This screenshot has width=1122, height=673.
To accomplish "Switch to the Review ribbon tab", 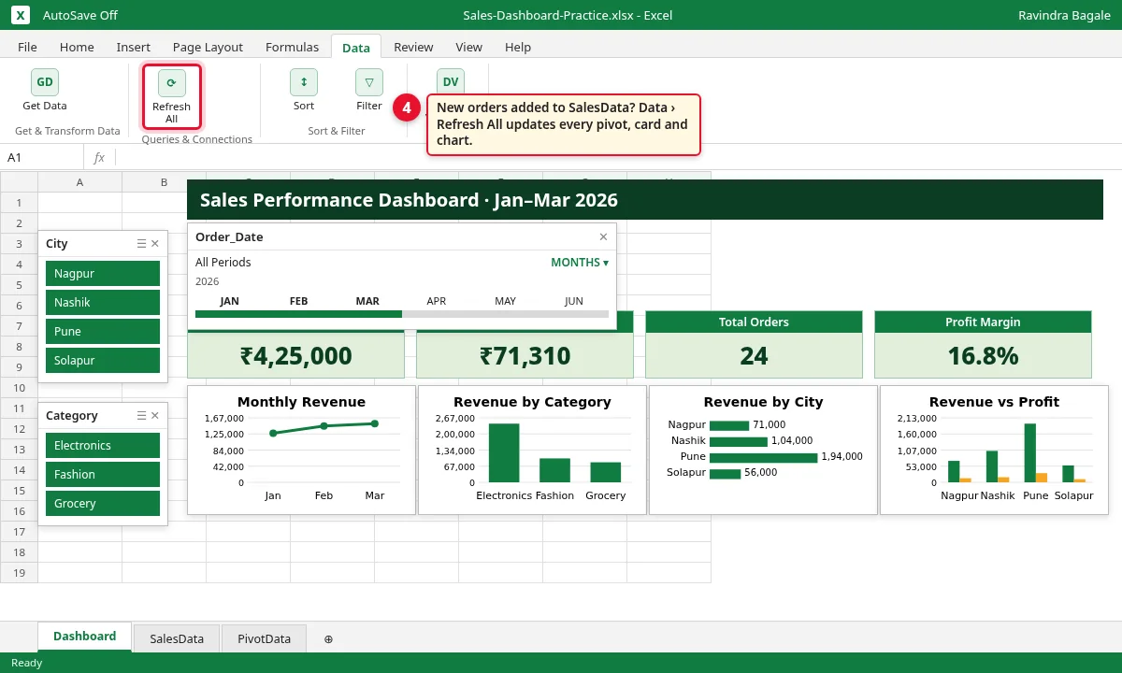I will pyautogui.click(x=413, y=47).
